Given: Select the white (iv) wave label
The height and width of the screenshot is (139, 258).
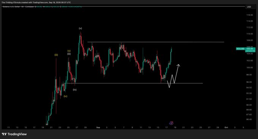Looking at the screenshot, I should click(x=75, y=90).
